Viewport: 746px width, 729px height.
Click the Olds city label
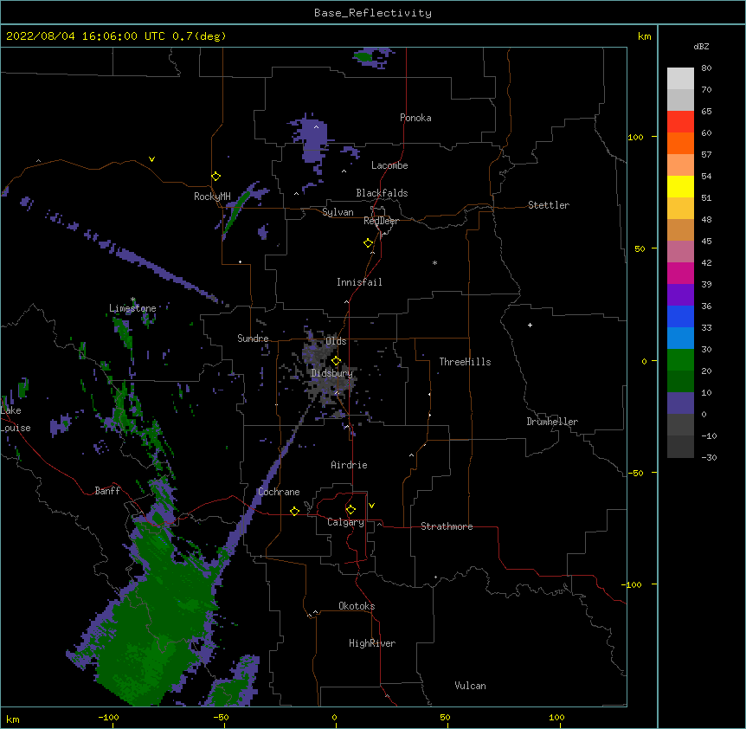(336, 341)
